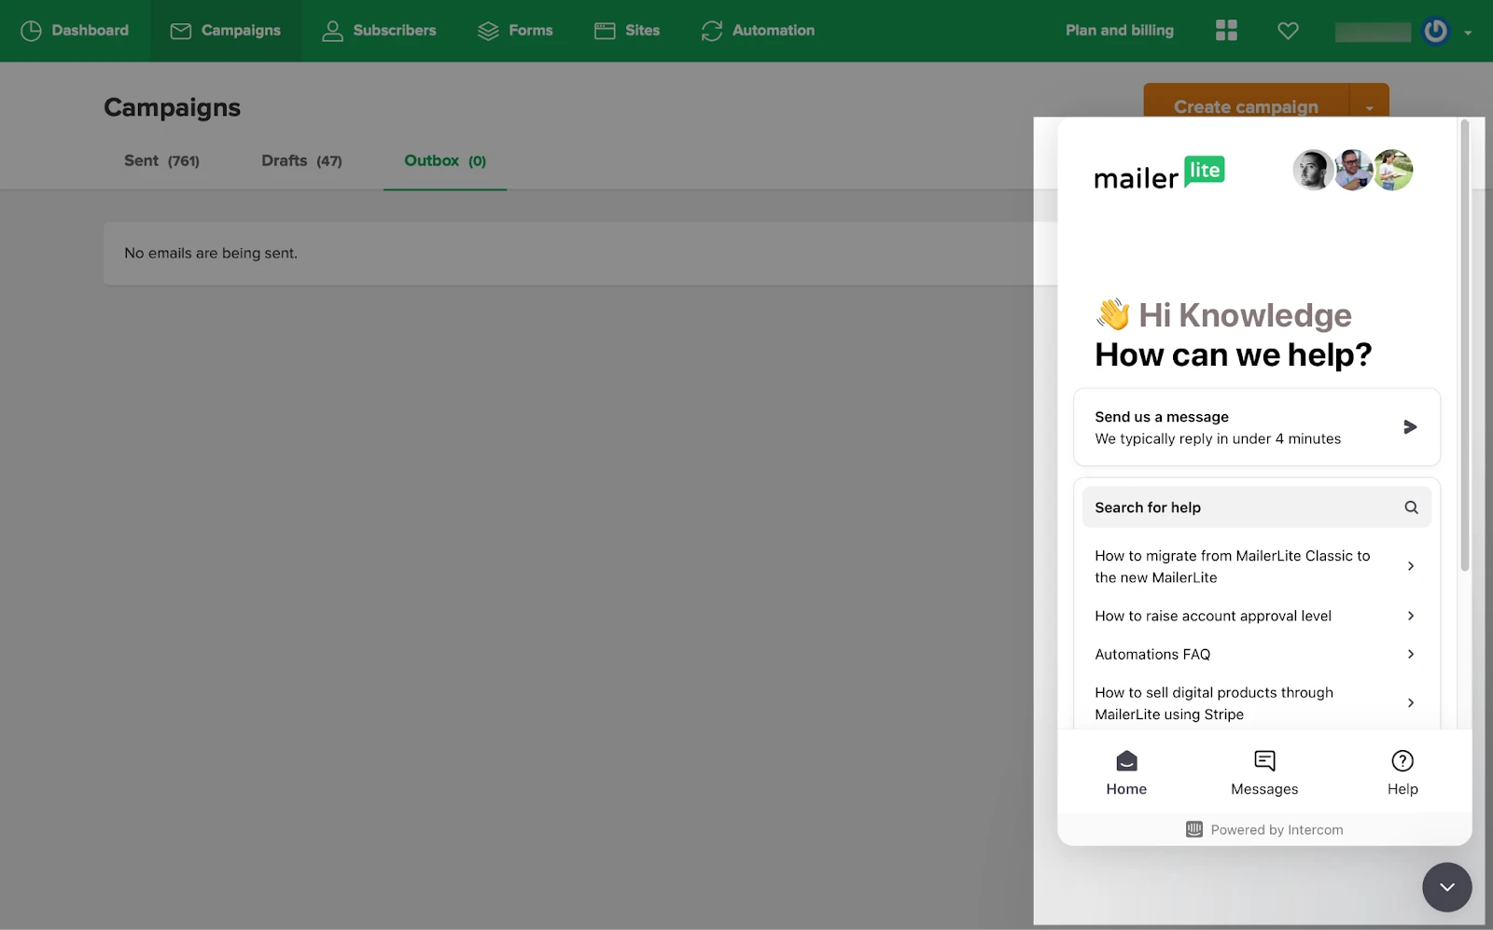Click the search magnifier icon in help box
Image resolution: width=1493 pixels, height=930 pixels.
point(1411,507)
